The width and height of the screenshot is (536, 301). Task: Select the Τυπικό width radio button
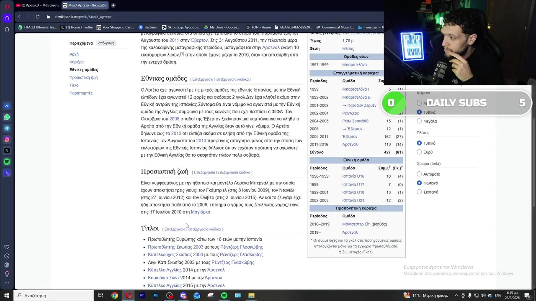[x=419, y=143]
